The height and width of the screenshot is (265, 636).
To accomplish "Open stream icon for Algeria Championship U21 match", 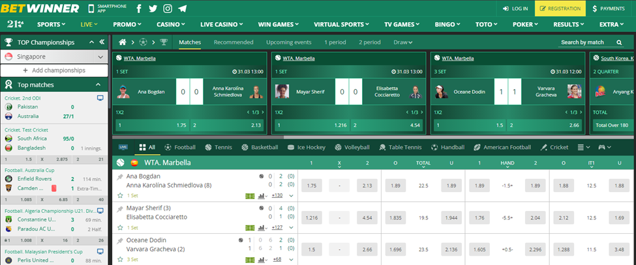I will click(x=100, y=210).
